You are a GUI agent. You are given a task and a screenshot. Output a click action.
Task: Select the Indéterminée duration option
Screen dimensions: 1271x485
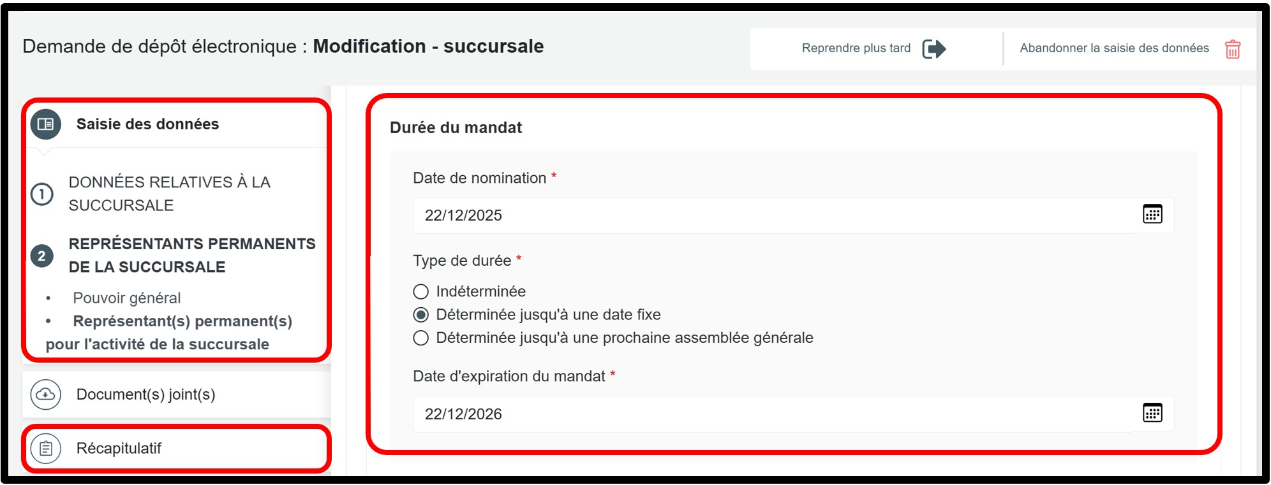tap(421, 292)
